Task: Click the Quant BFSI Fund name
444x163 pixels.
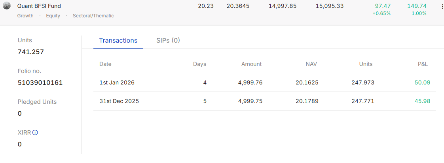Action: click(x=39, y=6)
